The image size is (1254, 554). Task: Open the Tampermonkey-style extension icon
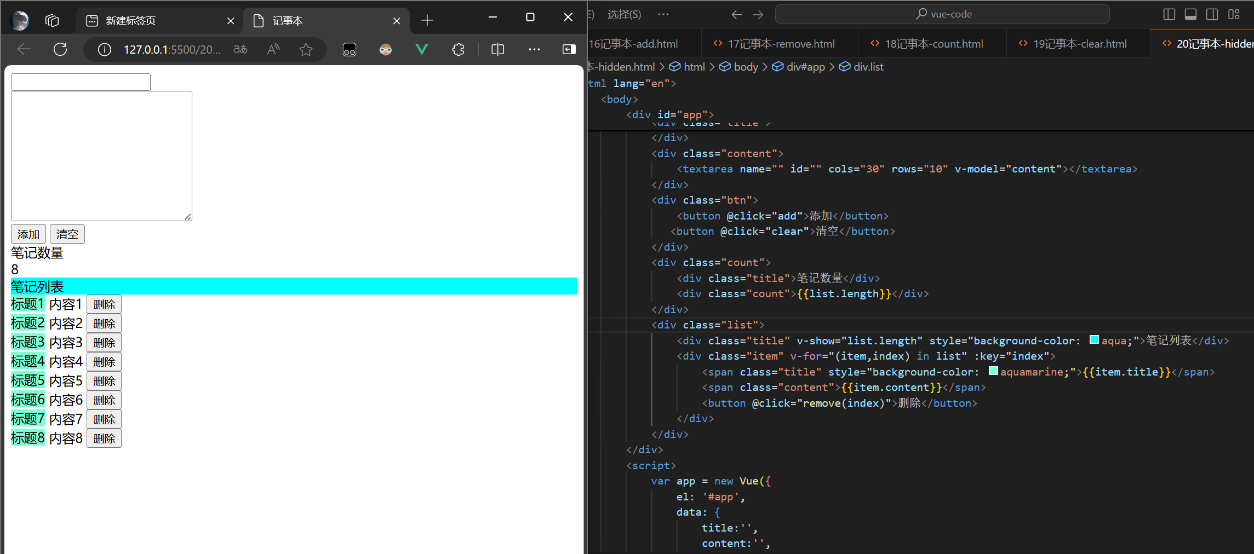pyautogui.click(x=350, y=50)
